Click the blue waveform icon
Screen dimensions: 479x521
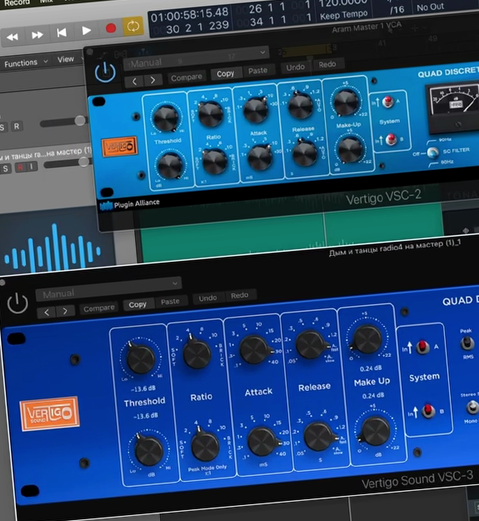52,249
